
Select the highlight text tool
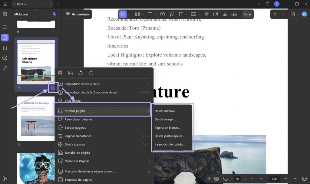point(137,14)
